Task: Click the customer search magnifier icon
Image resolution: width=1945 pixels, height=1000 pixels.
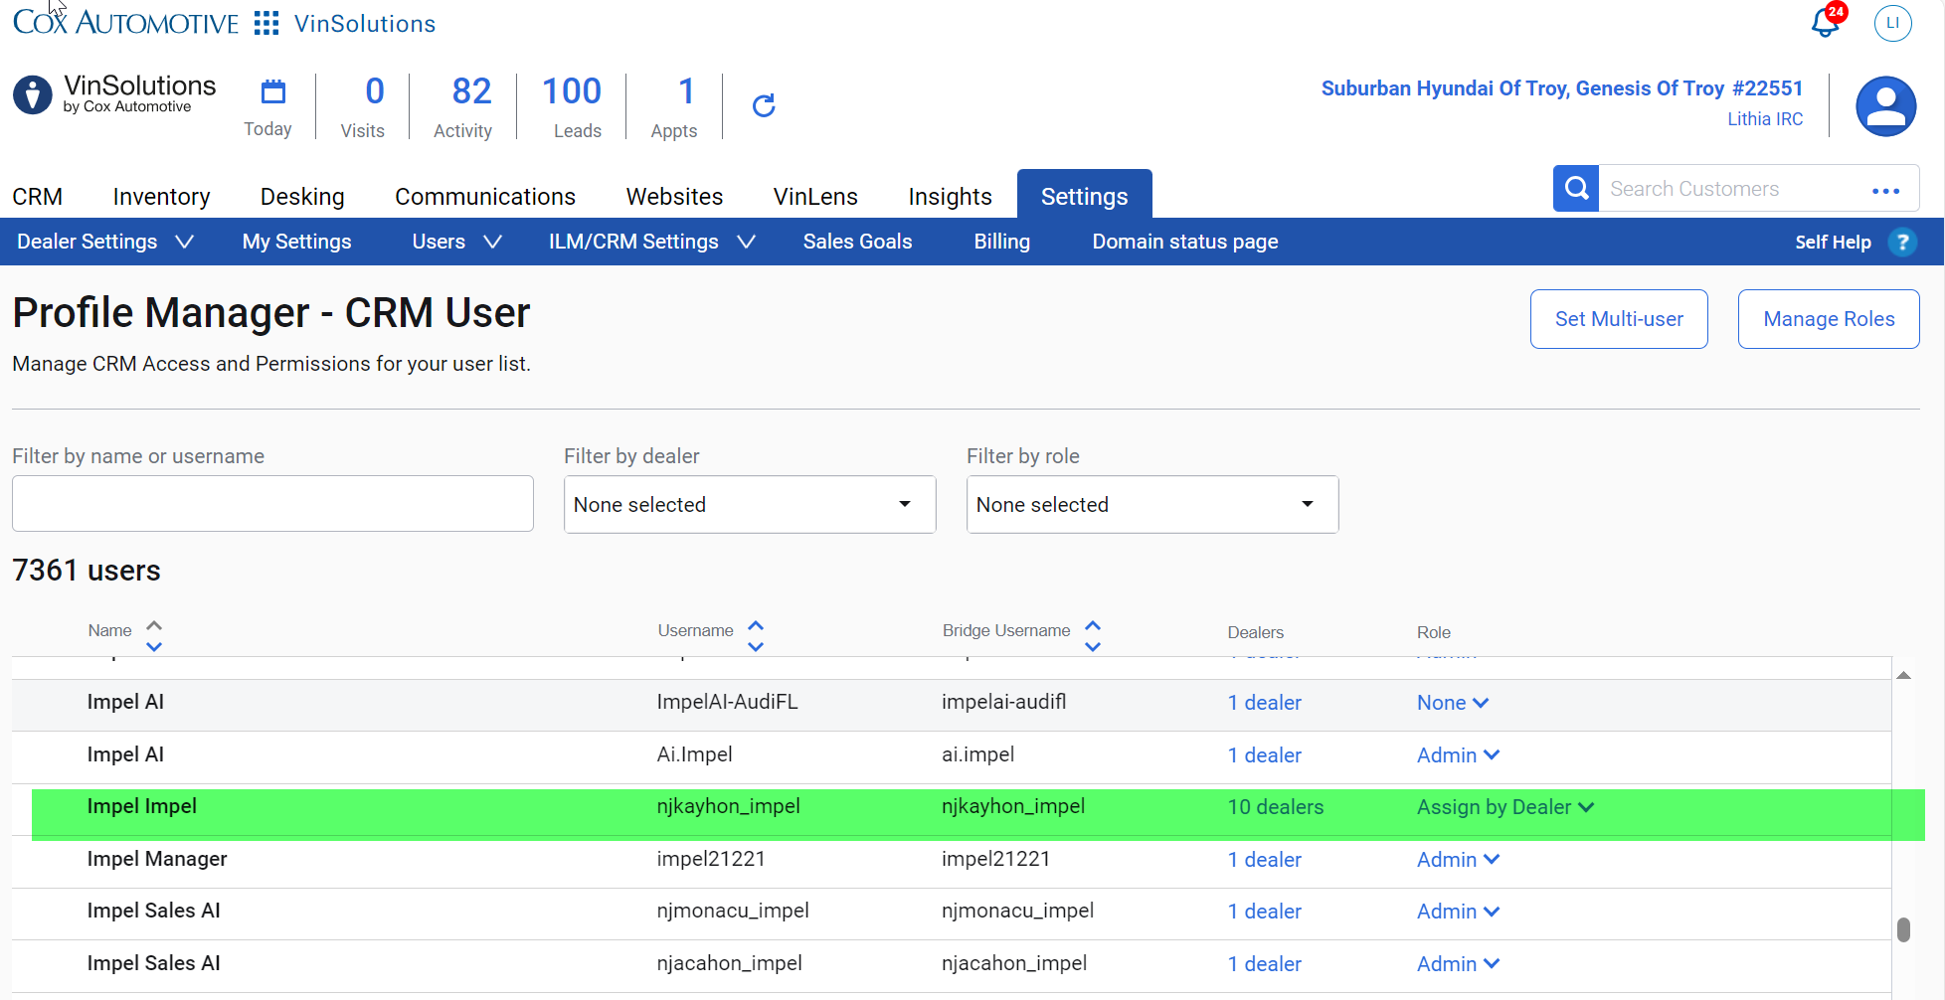Action: click(1576, 188)
